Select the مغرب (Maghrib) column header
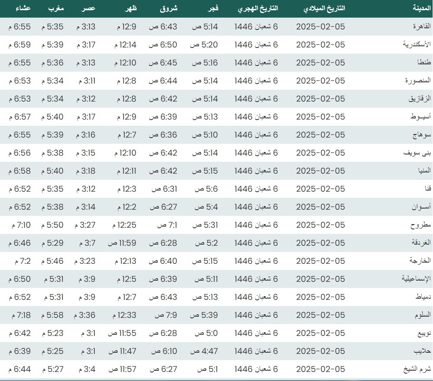This screenshot has width=433, height=381. [55, 9]
